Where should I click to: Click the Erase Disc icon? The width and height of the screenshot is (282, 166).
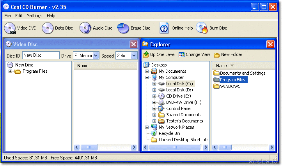pyautogui.click(x=123, y=28)
